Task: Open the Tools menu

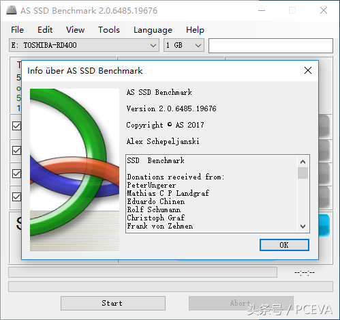Action: (109, 30)
